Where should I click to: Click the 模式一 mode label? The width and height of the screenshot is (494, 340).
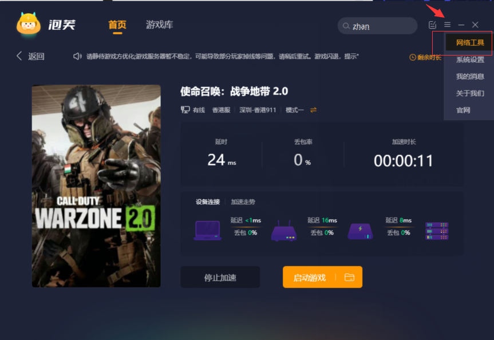coord(295,110)
